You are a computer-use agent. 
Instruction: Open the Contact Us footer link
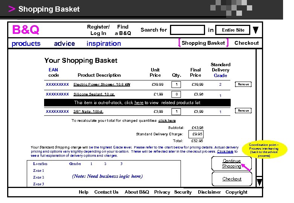pos(106,192)
